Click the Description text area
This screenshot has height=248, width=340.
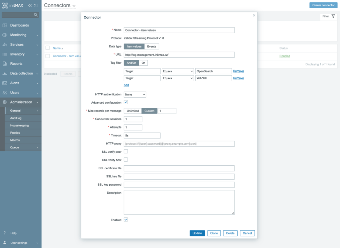pos(179,202)
